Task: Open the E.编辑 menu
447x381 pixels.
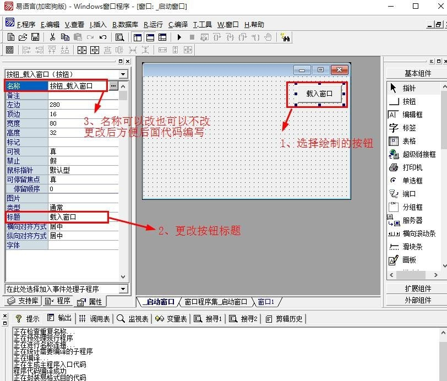Action: [50, 25]
